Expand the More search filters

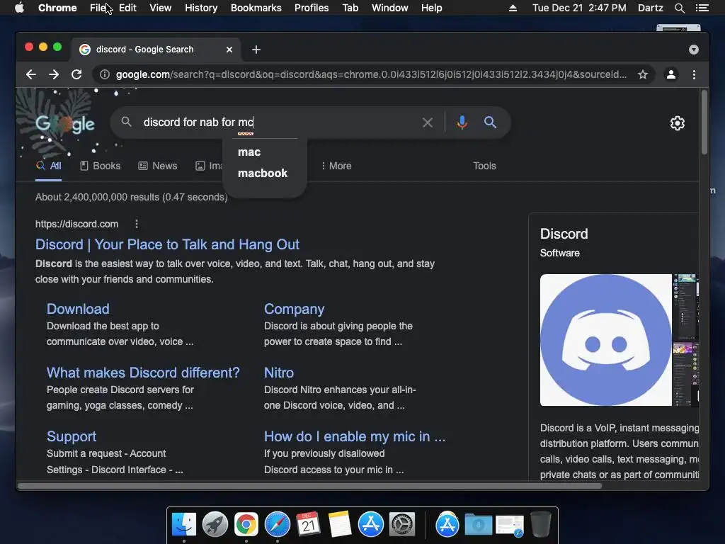coord(336,166)
